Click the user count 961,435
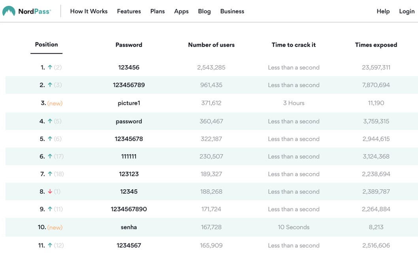Image resolution: width=418 pixels, height=262 pixels. (x=211, y=85)
